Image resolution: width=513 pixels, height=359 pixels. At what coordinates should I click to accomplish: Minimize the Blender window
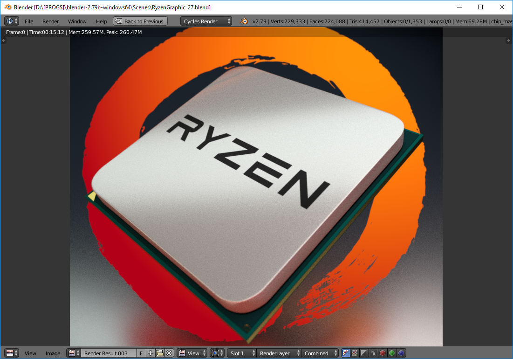pos(459,7)
